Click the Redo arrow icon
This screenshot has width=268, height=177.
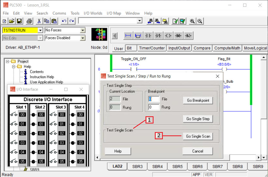pyautogui.click(x=72, y=21)
